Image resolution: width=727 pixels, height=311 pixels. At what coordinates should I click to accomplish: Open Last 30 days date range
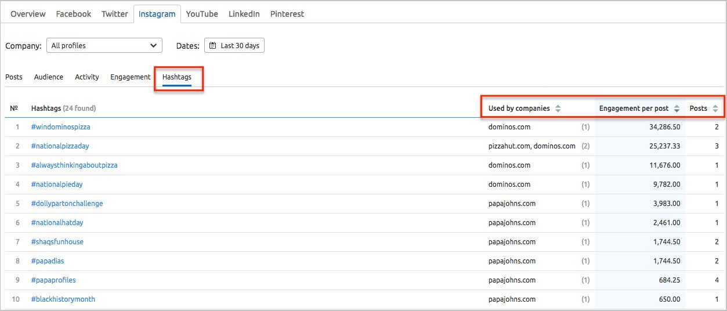(234, 46)
